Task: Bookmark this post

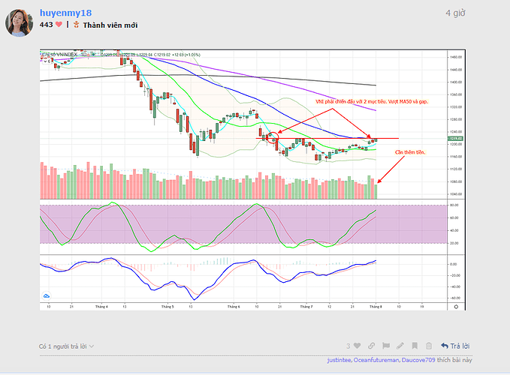Action: click(x=415, y=346)
